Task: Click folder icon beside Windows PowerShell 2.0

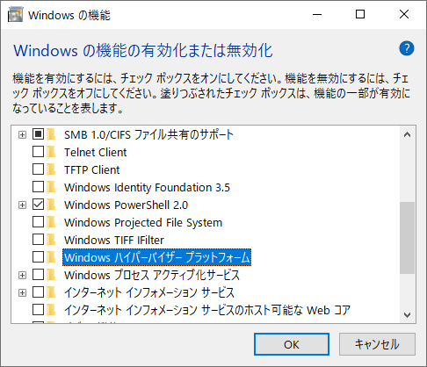Action: (51, 205)
